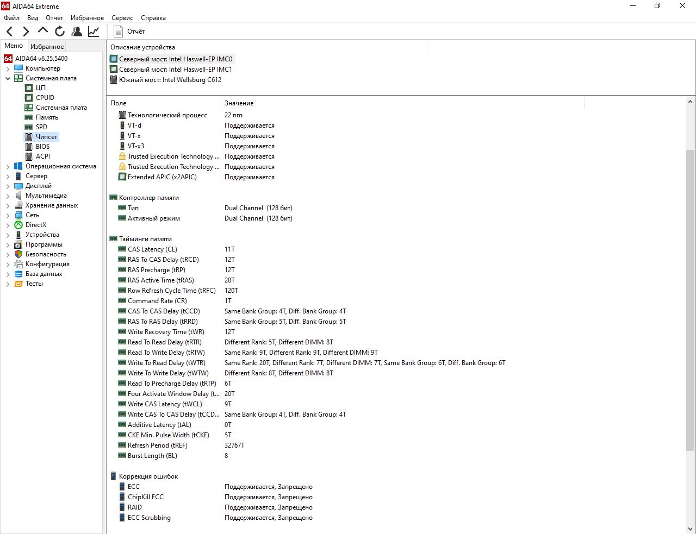This screenshot has height=534, width=696.
Task: Click the Память memory module icon
Action: [x=29, y=117]
